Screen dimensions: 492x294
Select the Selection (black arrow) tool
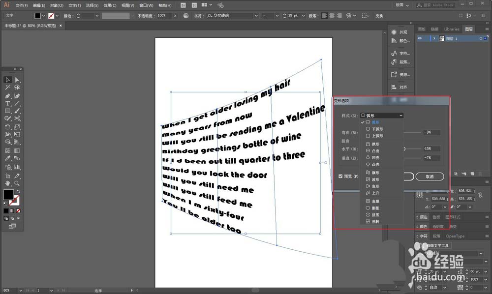tap(7, 80)
